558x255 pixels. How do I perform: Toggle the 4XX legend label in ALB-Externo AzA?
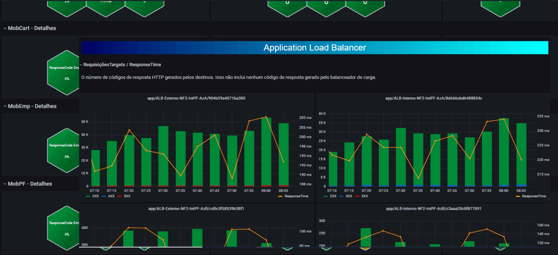[111, 196]
